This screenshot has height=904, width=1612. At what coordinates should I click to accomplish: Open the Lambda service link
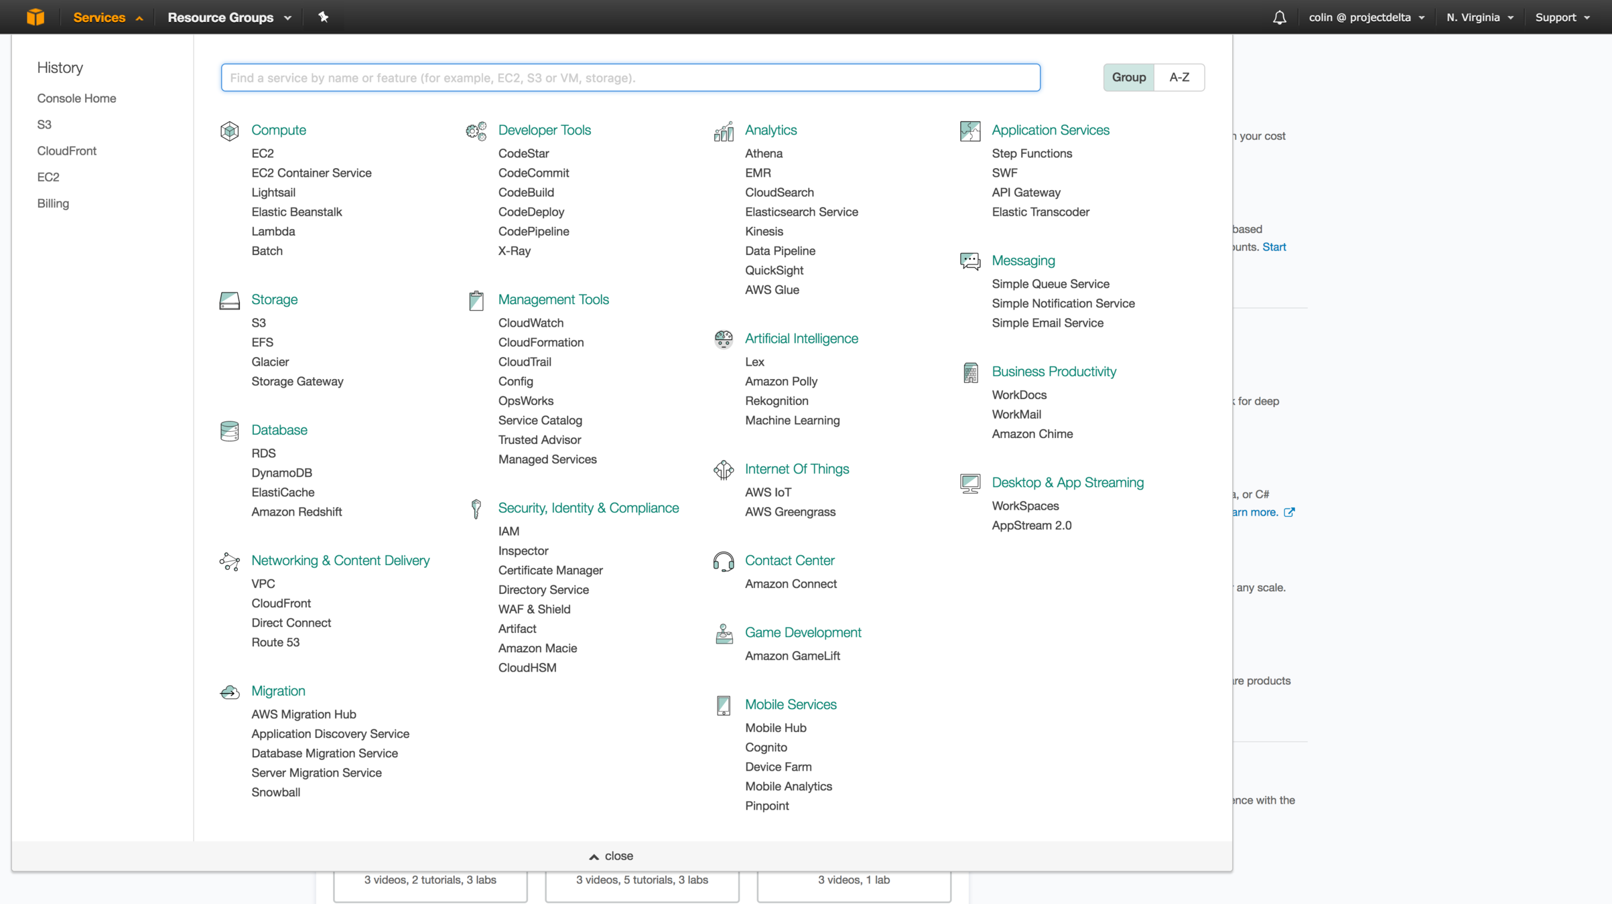pos(273,231)
